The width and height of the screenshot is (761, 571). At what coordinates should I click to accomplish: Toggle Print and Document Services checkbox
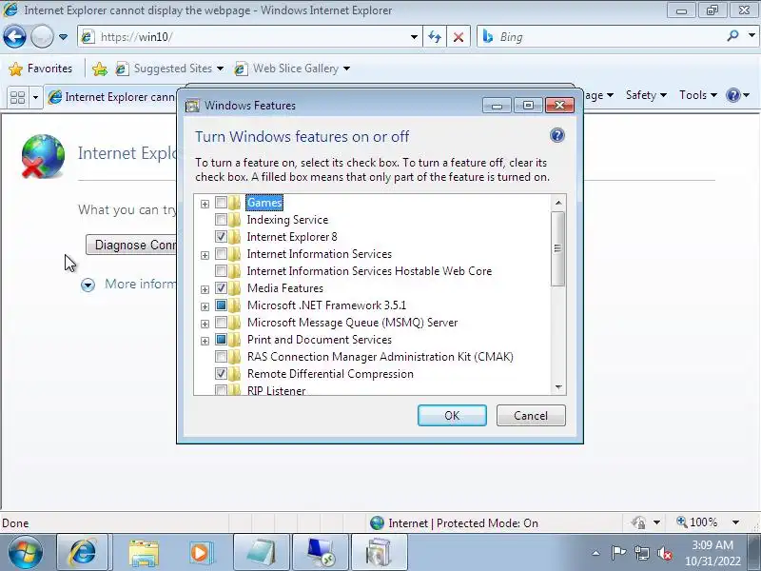221,340
